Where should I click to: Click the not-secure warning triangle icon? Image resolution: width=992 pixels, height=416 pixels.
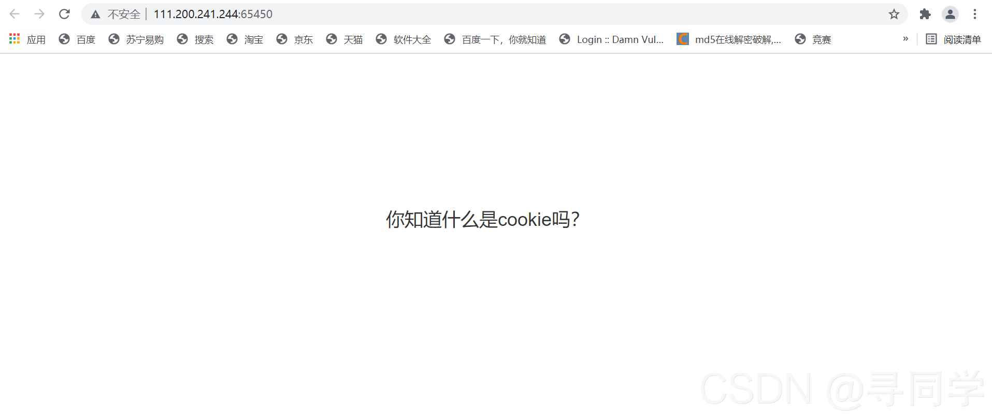(x=95, y=15)
